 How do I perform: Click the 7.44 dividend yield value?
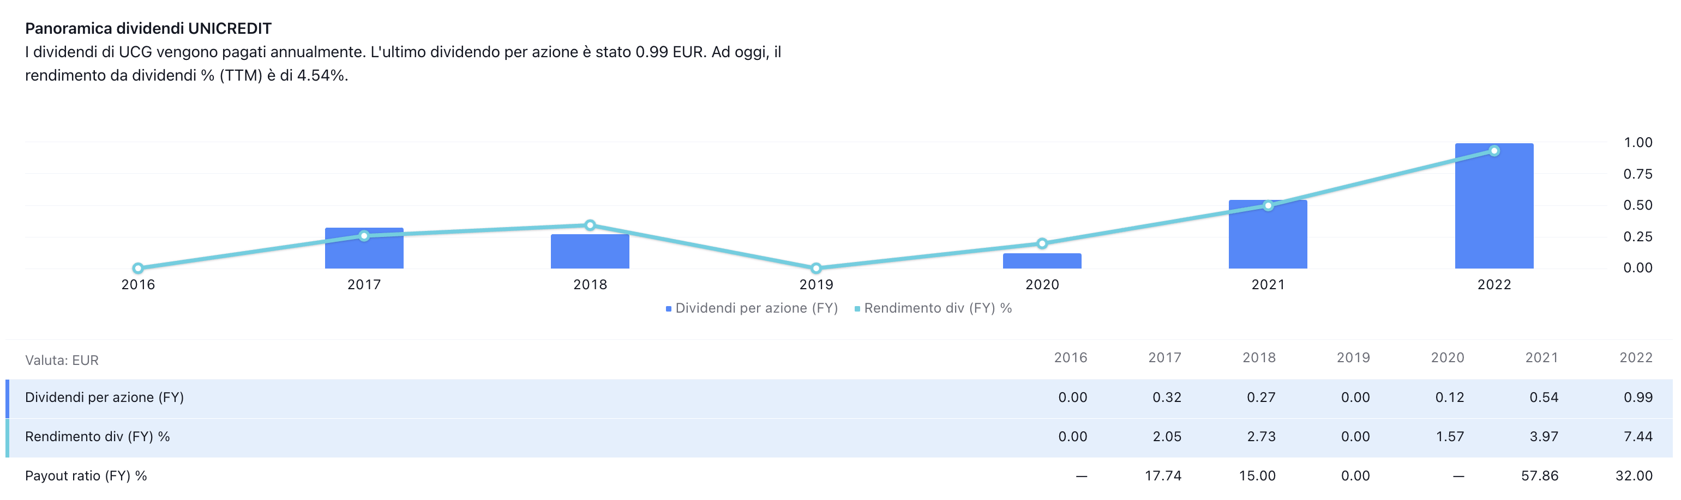coord(1637,437)
